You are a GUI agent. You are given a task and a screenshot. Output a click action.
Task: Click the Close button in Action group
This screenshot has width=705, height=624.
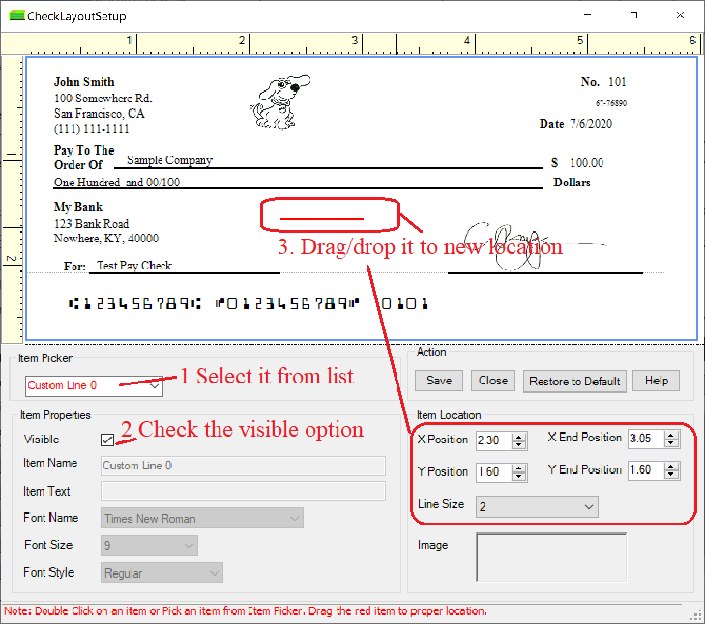[x=493, y=381]
